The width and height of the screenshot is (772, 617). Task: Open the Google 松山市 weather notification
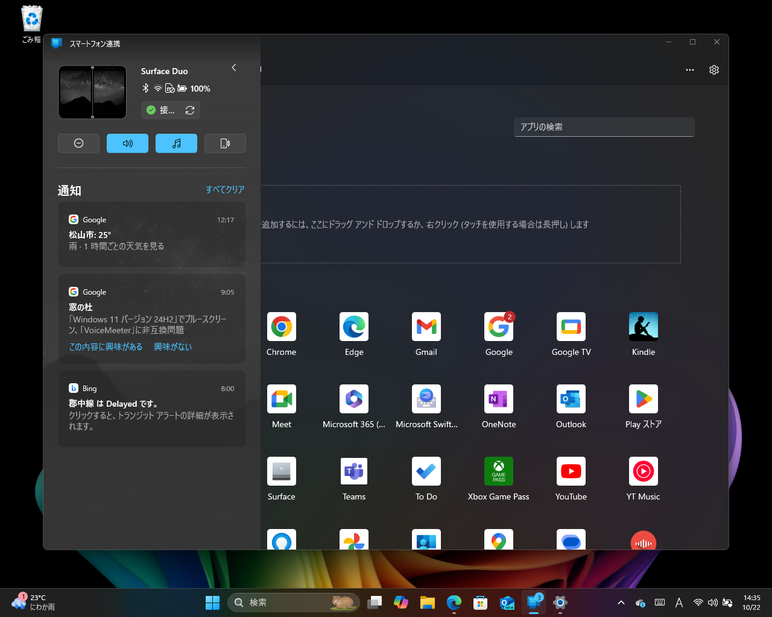[152, 234]
